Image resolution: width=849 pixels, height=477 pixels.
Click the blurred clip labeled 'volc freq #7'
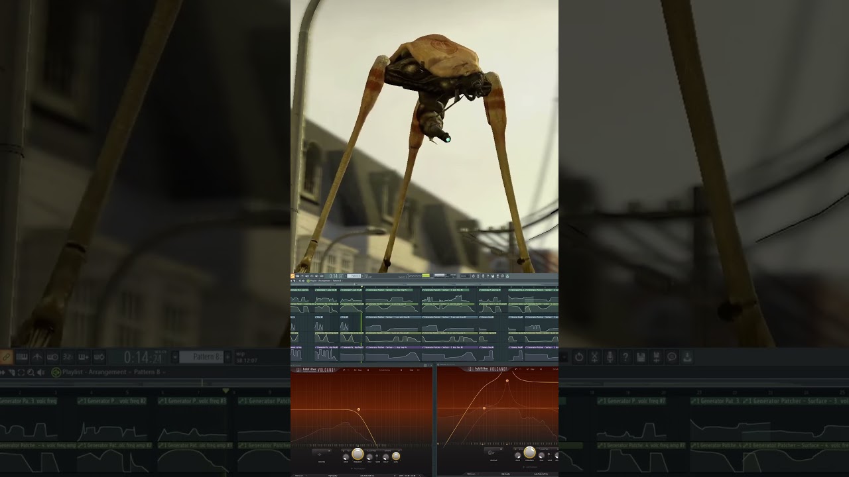click(x=631, y=401)
